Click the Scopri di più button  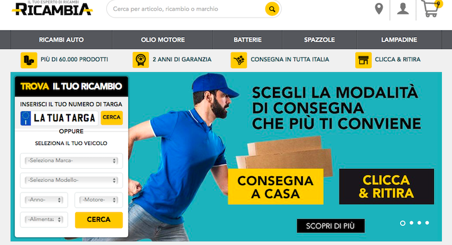click(331, 226)
